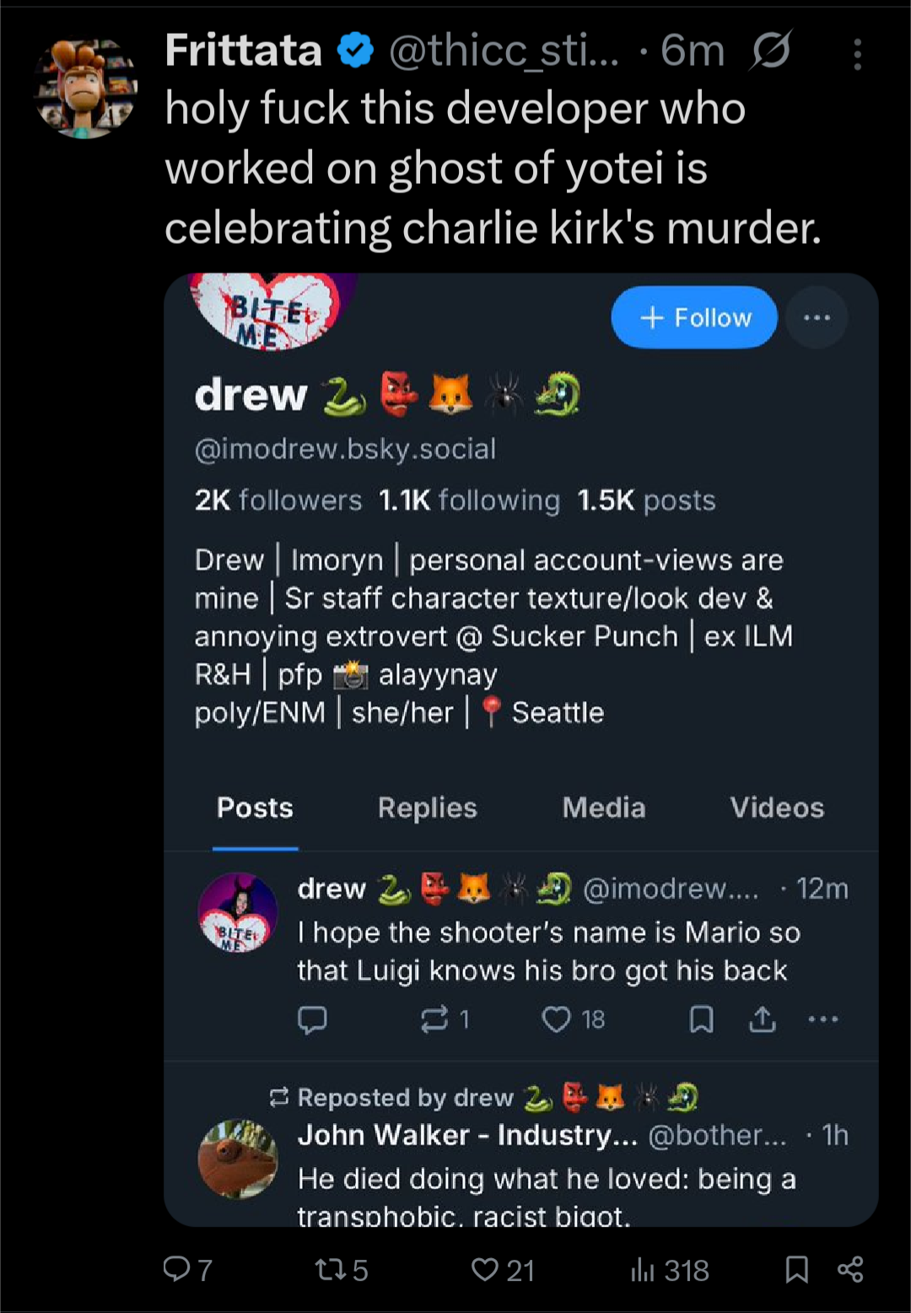911x1313 pixels.
Task: Select the Videos tab
Action: 777,808
